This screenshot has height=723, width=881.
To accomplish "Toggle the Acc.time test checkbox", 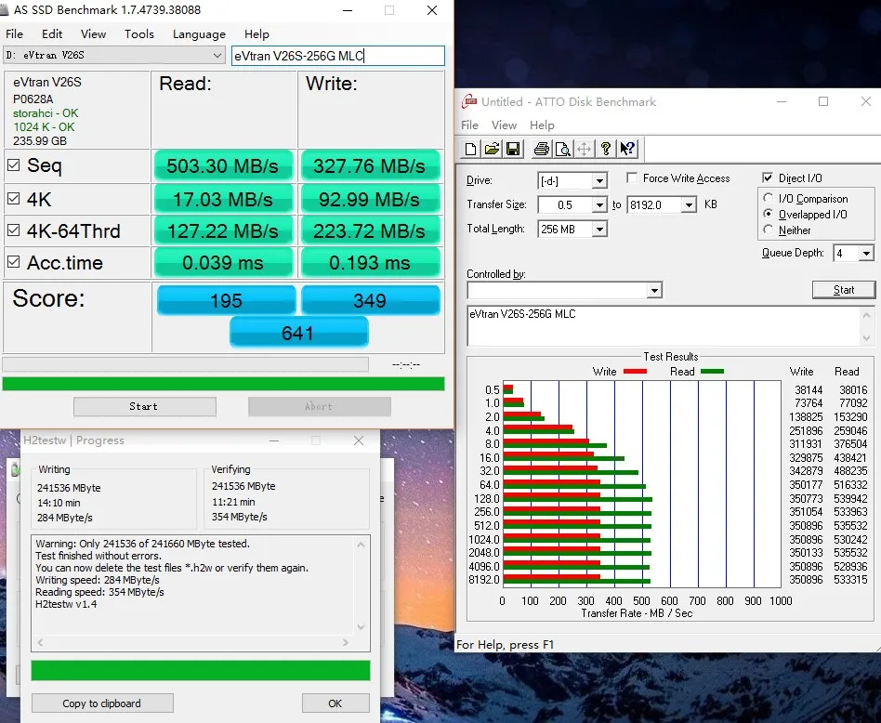I will pyautogui.click(x=14, y=262).
